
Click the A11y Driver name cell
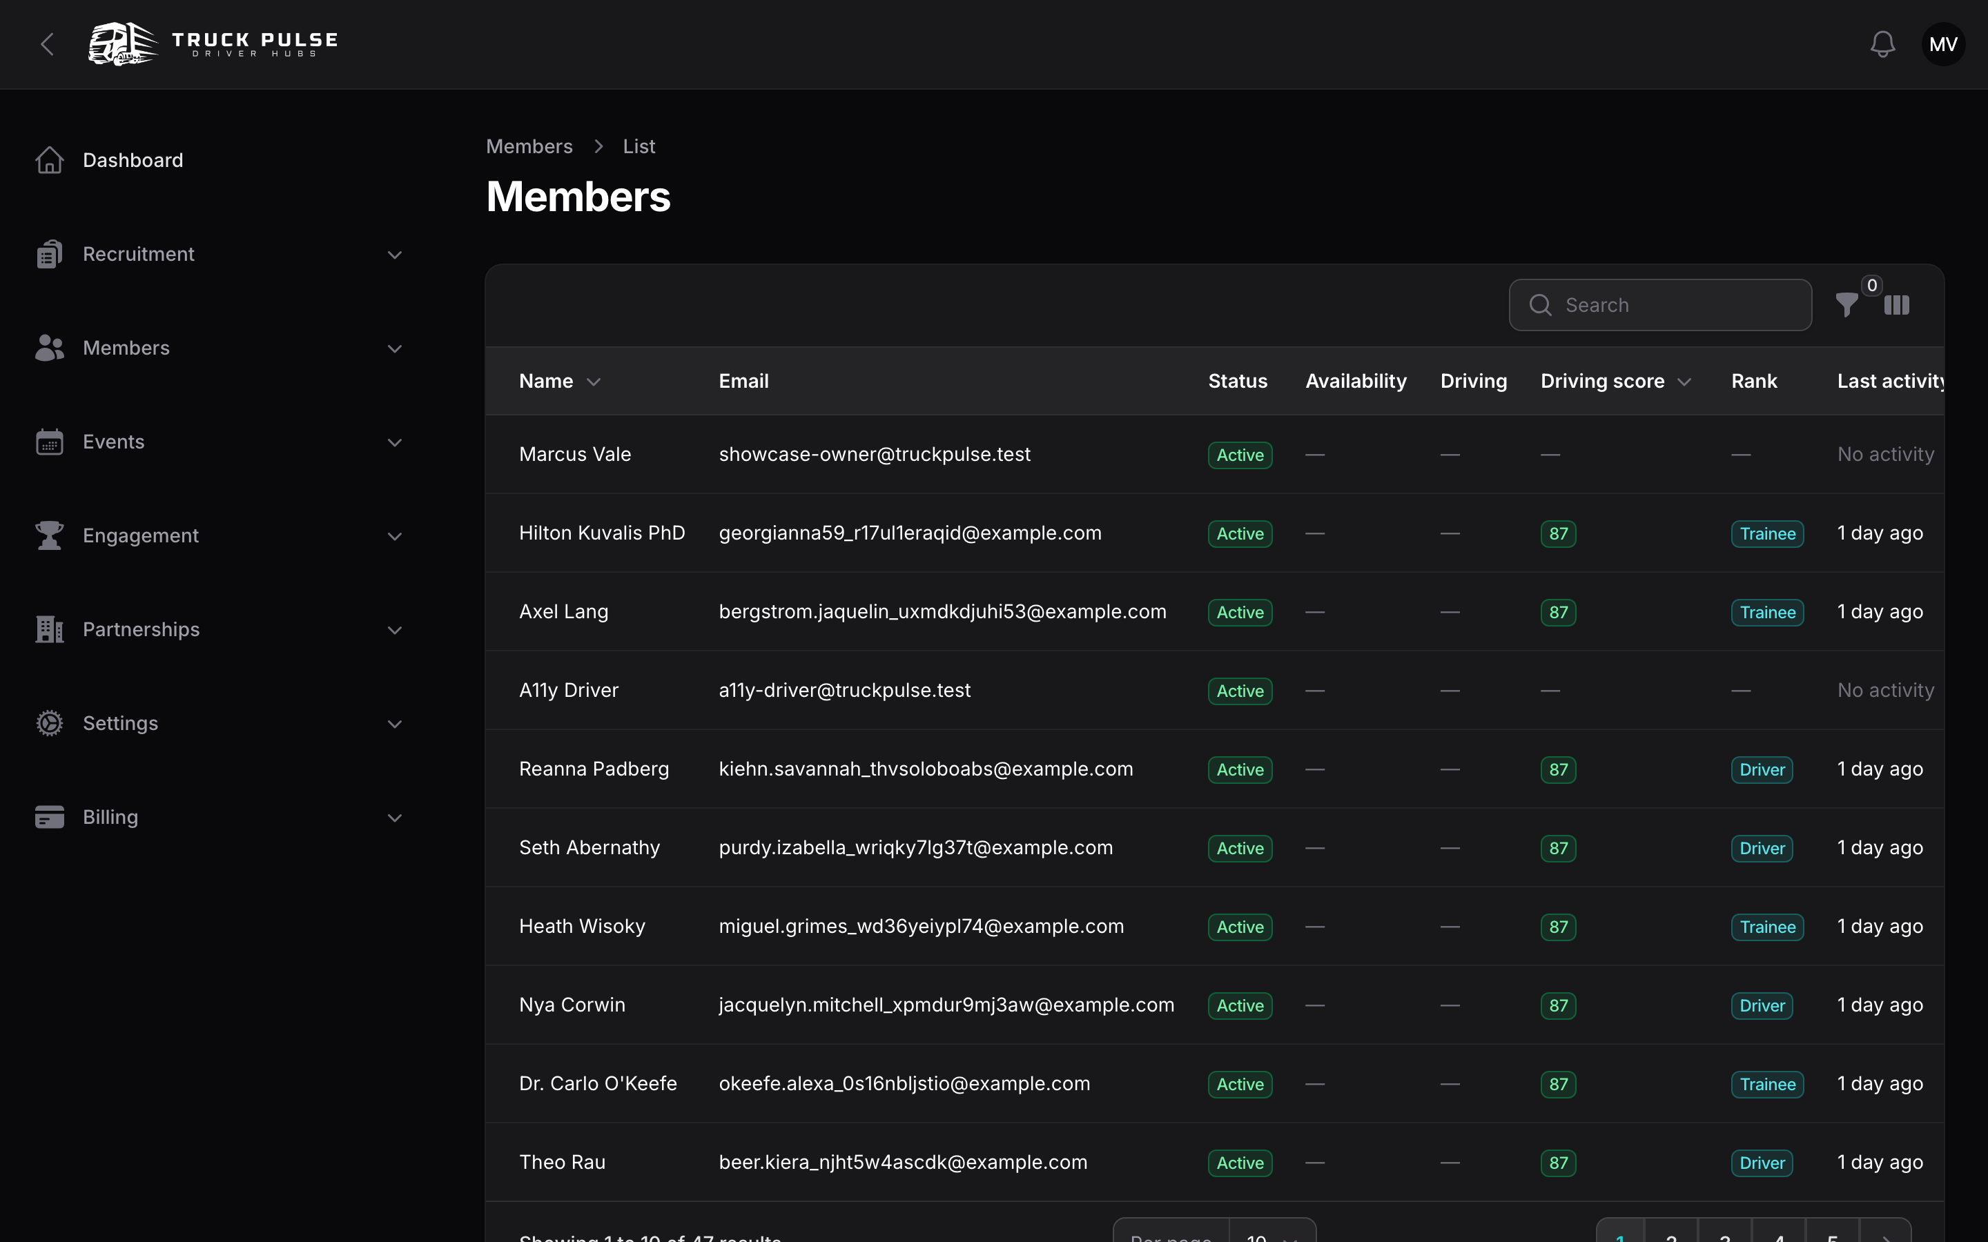pyautogui.click(x=569, y=691)
